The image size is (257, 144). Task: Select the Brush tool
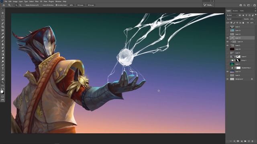coord(3,41)
